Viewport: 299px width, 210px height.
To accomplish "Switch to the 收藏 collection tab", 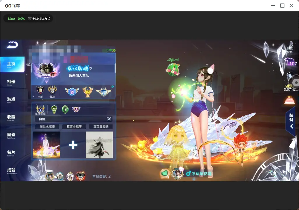I will pyautogui.click(x=11, y=118).
